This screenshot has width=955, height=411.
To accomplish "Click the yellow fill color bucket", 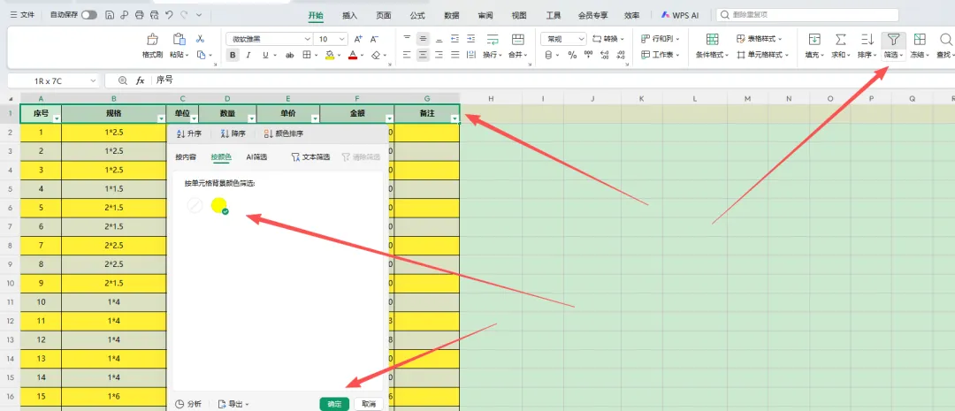I will pos(330,55).
